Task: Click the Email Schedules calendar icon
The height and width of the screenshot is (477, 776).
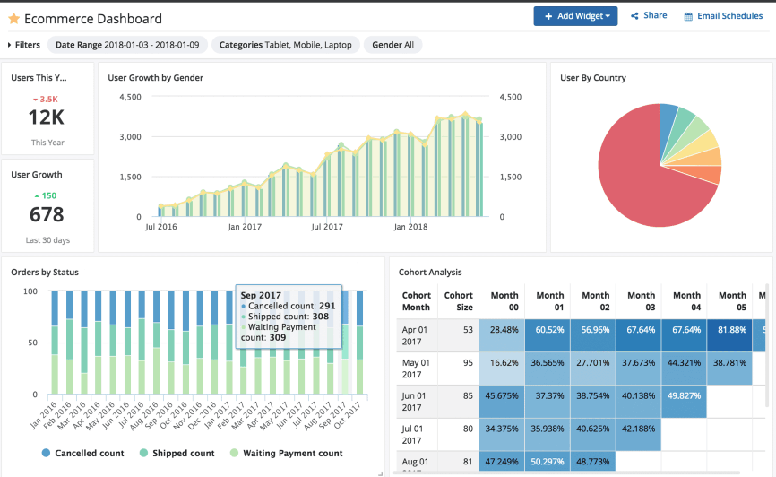Action: point(688,16)
